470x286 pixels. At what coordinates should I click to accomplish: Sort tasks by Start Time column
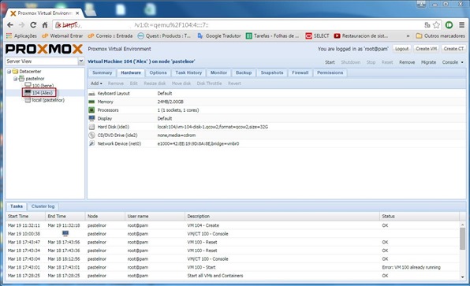coord(25,216)
